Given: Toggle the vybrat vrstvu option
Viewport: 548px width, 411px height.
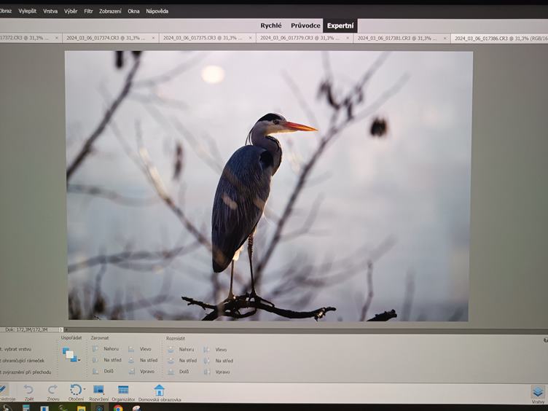Looking at the screenshot, I should click(15, 349).
